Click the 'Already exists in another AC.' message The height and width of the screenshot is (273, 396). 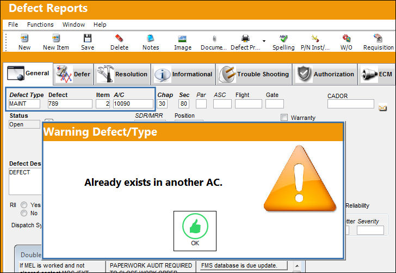coord(153,182)
